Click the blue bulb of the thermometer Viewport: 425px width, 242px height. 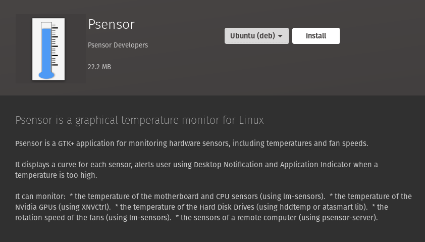[x=46, y=75]
